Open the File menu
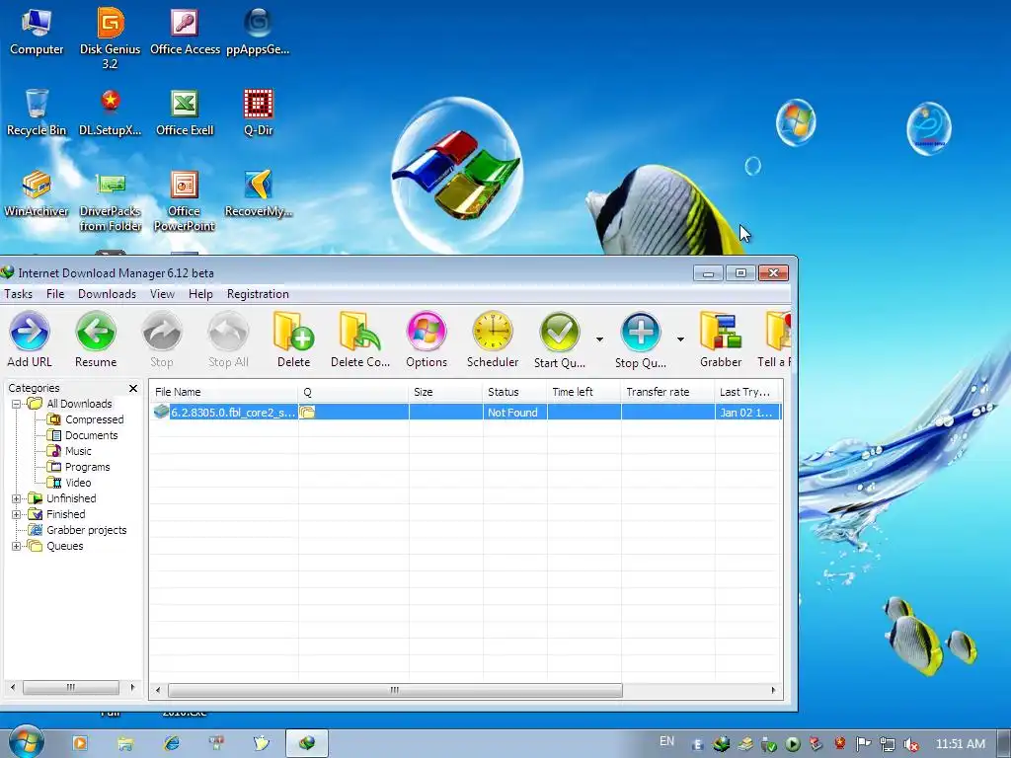Screen dimensions: 1011x758 [x=55, y=294]
